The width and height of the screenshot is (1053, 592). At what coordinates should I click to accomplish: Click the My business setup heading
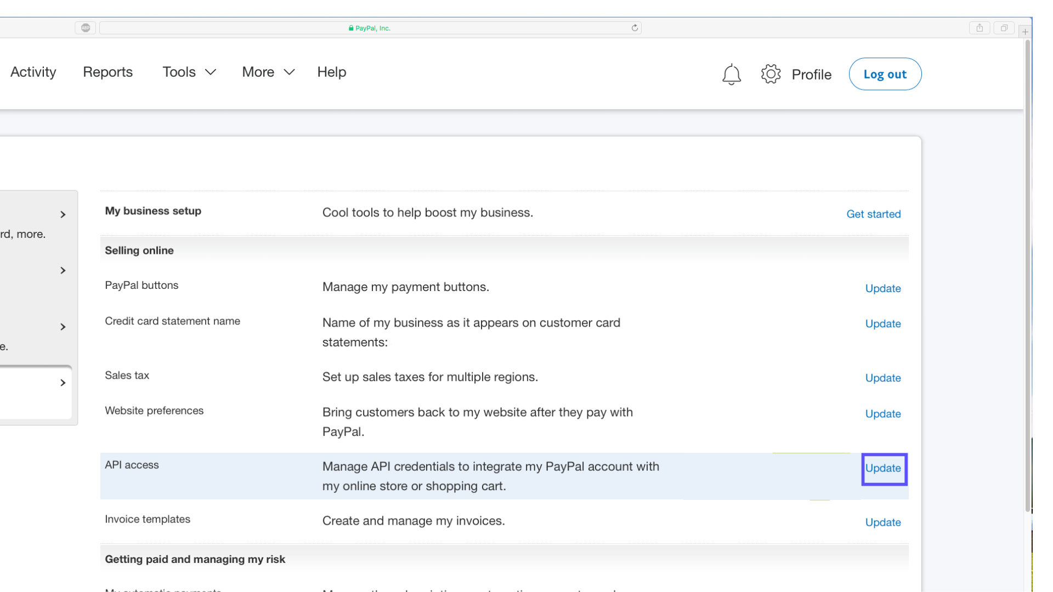(x=153, y=211)
